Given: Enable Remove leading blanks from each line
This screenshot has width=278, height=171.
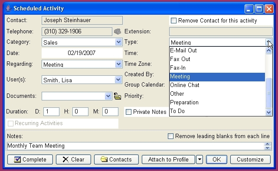Looking at the screenshot, I should pos(170,136).
